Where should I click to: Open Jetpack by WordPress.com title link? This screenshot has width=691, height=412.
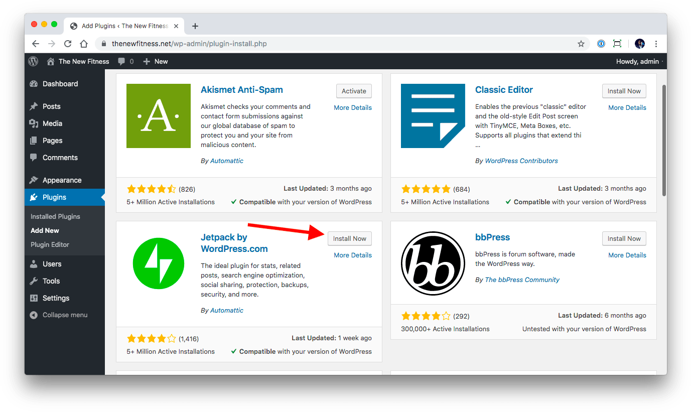coord(234,243)
